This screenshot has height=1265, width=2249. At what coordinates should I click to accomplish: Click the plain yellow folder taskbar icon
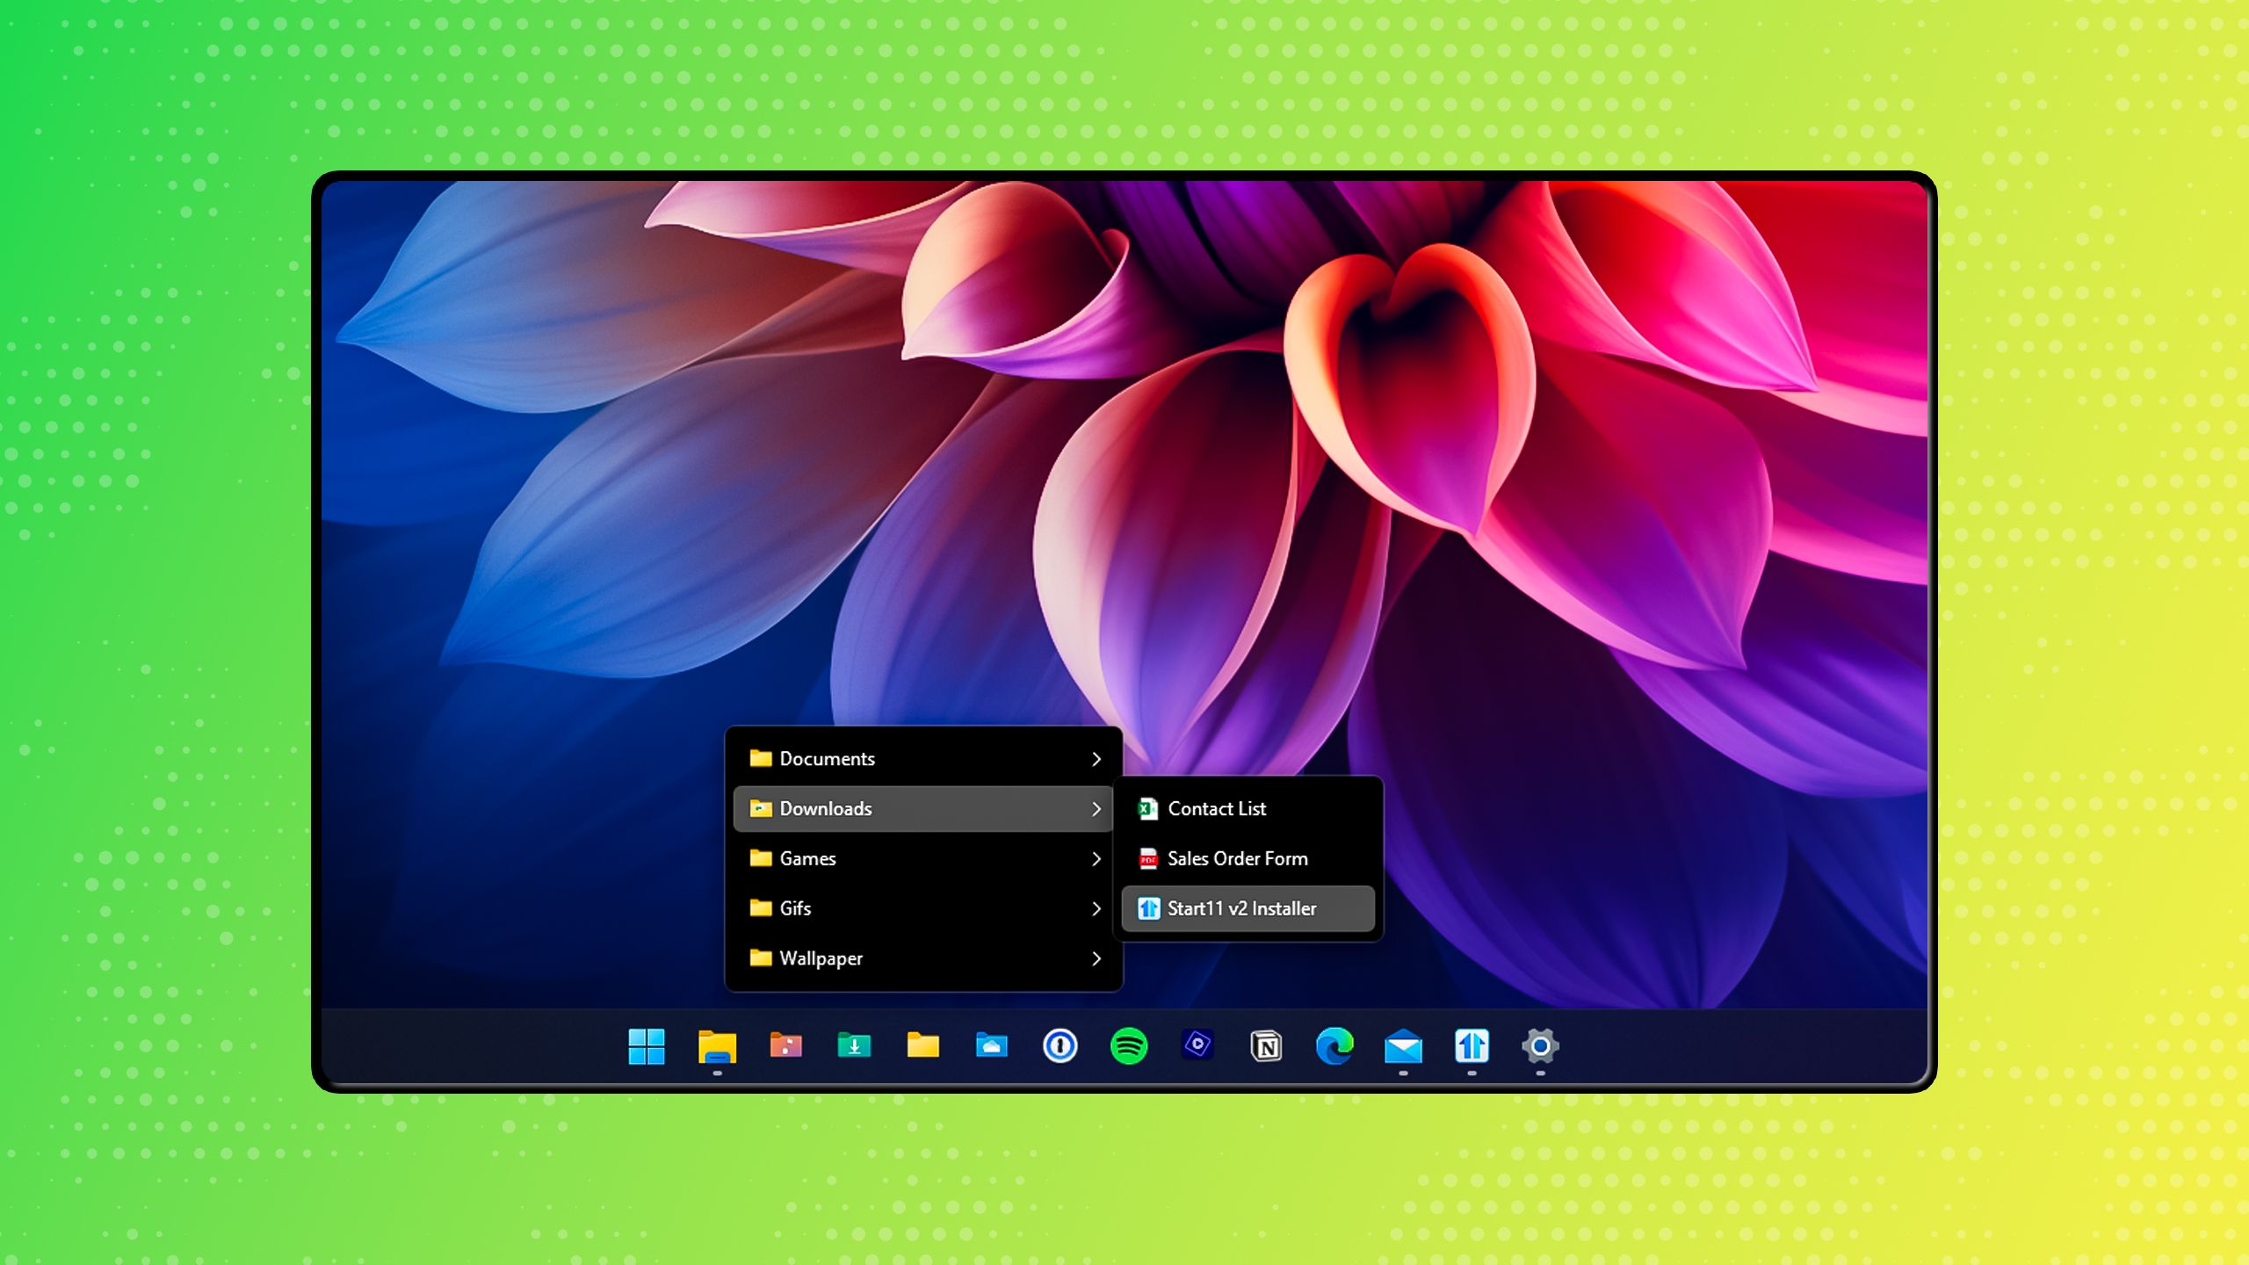click(x=922, y=1046)
